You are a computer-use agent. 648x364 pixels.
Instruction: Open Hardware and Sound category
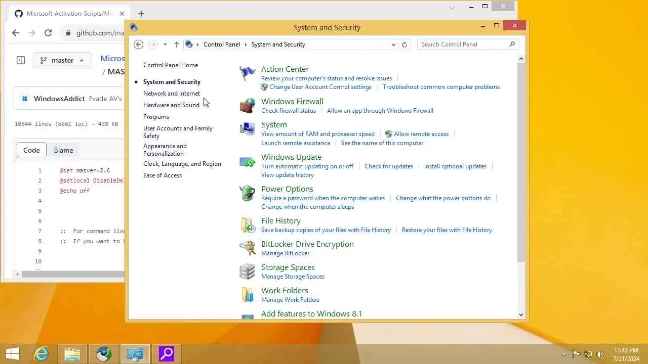pyautogui.click(x=171, y=105)
